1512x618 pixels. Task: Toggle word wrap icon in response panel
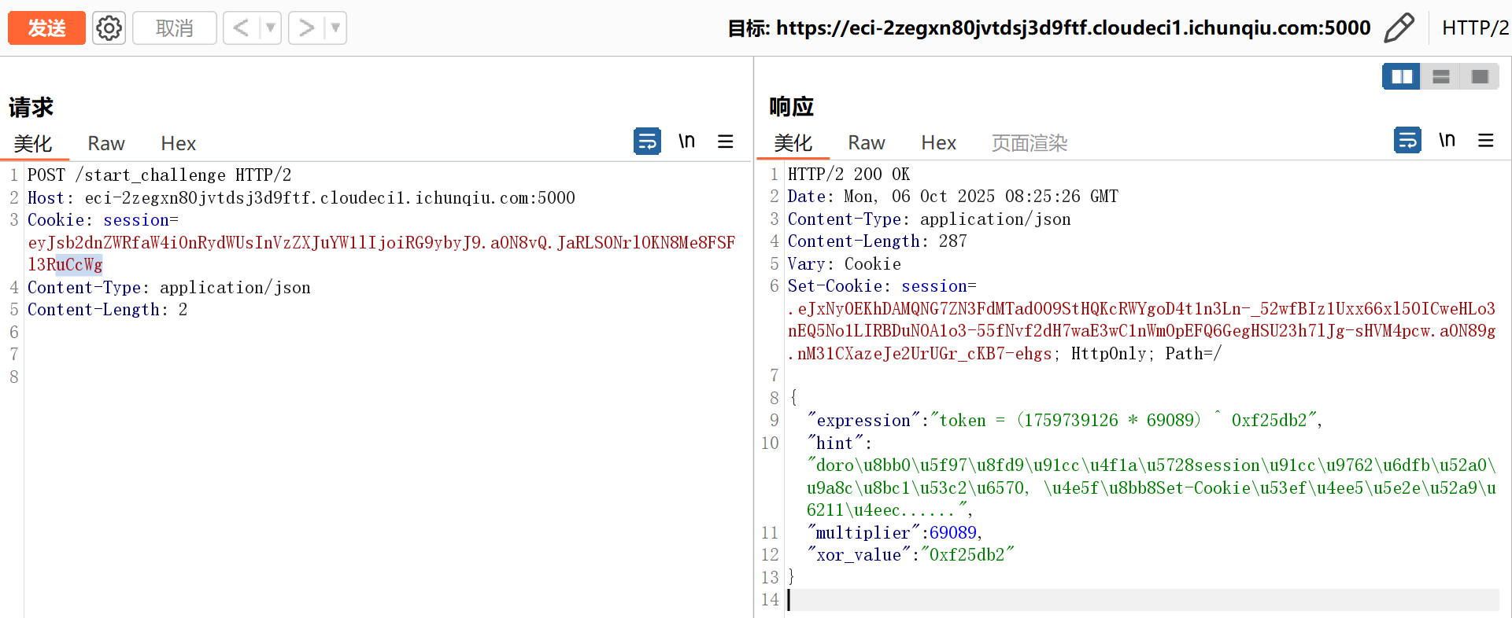[1407, 141]
